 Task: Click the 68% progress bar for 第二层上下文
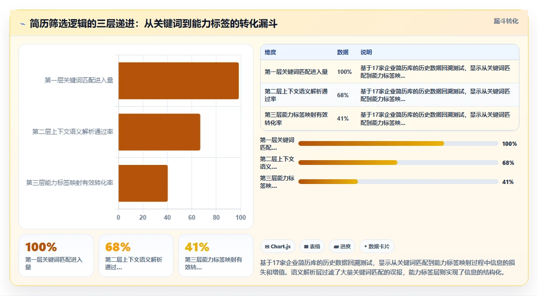click(398, 163)
